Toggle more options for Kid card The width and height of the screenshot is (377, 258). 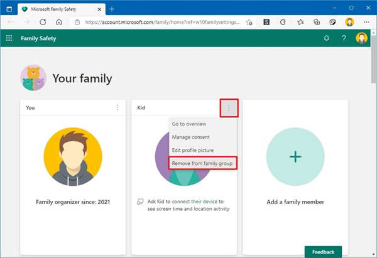[229, 108]
